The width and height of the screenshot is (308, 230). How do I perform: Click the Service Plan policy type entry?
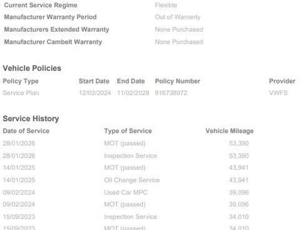(21, 93)
